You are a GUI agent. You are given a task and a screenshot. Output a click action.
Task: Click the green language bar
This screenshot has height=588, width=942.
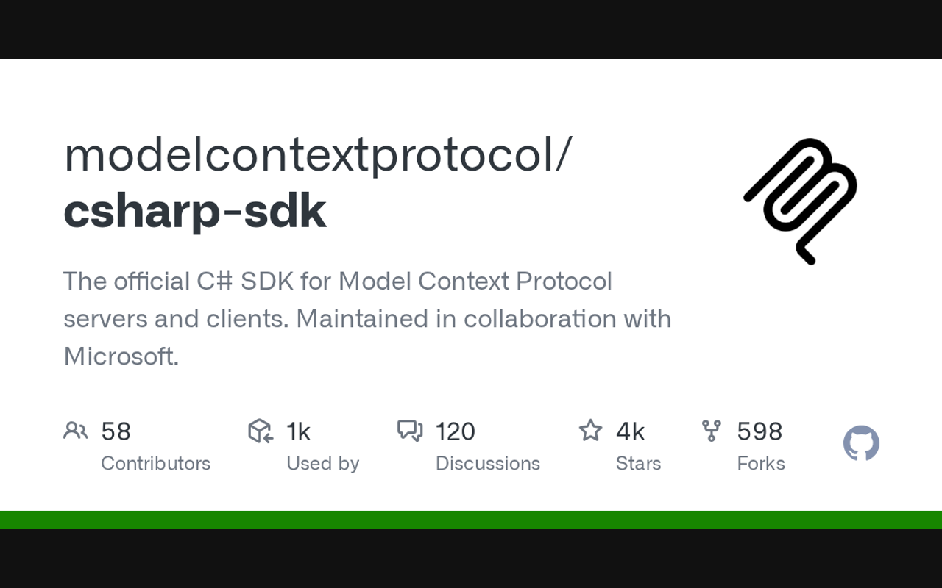click(471, 520)
